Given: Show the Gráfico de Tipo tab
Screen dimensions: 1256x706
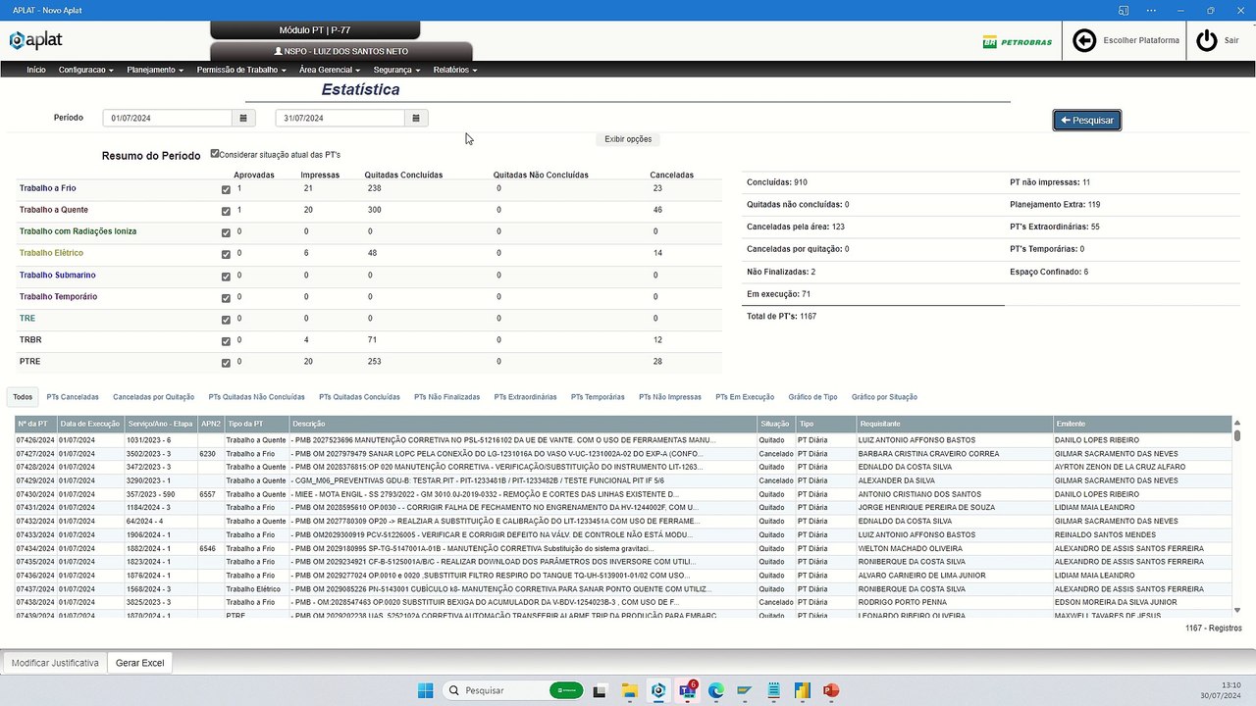Looking at the screenshot, I should click(x=812, y=397).
